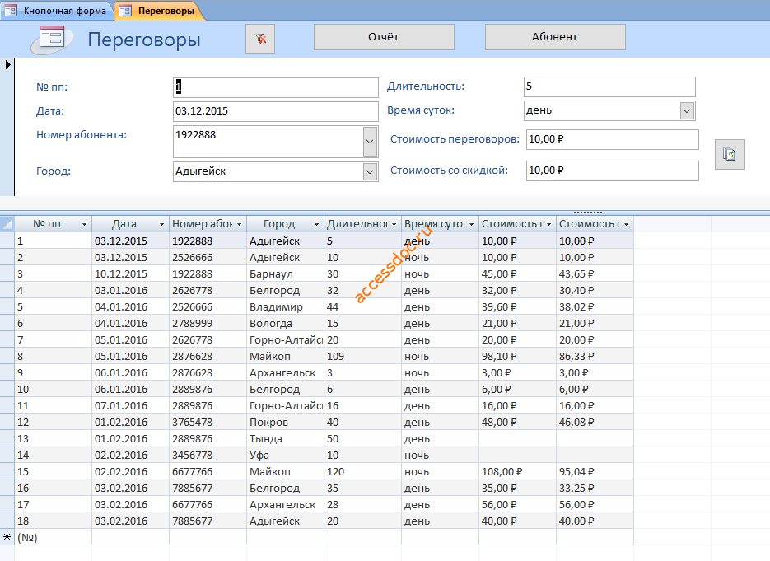Open the Дата column filter arrow
770x561 pixels.
(161, 225)
